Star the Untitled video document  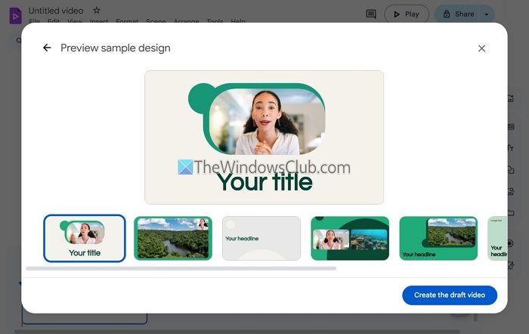point(97,11)
